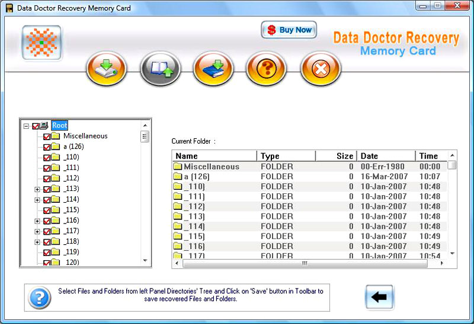Click the blue book with down arrow icon
The height and width of the screenshot is (324, 474).
pos(213,69)
